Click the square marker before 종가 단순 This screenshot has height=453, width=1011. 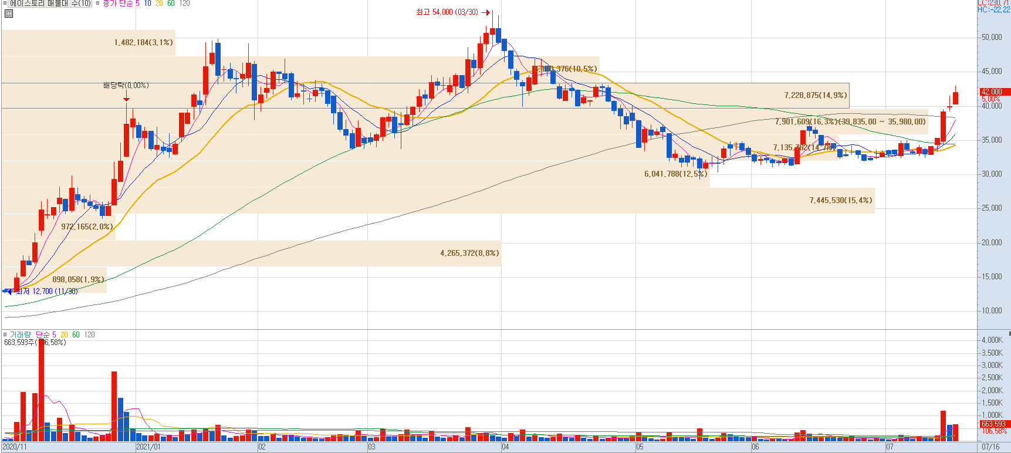[97, 4]
